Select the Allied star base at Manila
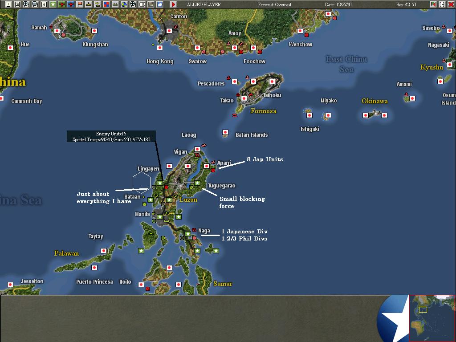The image size is (456, 342). click(160, 217)
